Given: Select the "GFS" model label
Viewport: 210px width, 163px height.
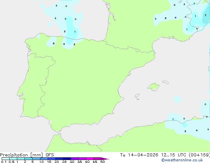Looking at the screenshot, I should 50,155.
